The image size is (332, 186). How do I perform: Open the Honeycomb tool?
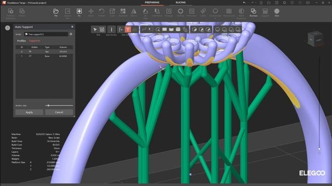(x=229, y=12)
